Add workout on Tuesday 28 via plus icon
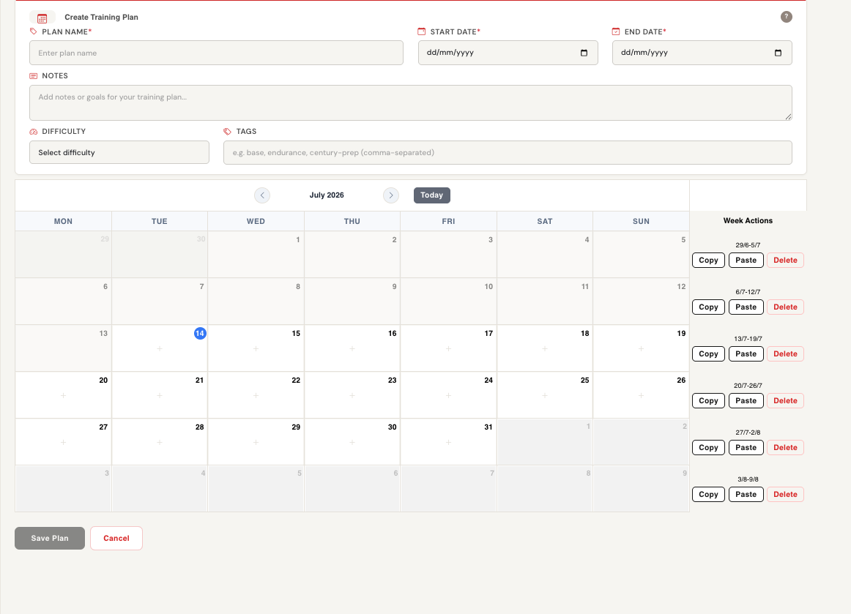This screenshot has width=851, height=614. point(160,443)
